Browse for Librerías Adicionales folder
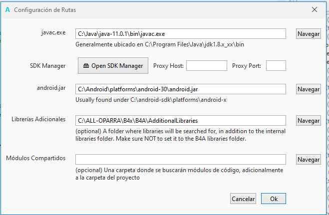The image size is (329, 215). (309, 120)
